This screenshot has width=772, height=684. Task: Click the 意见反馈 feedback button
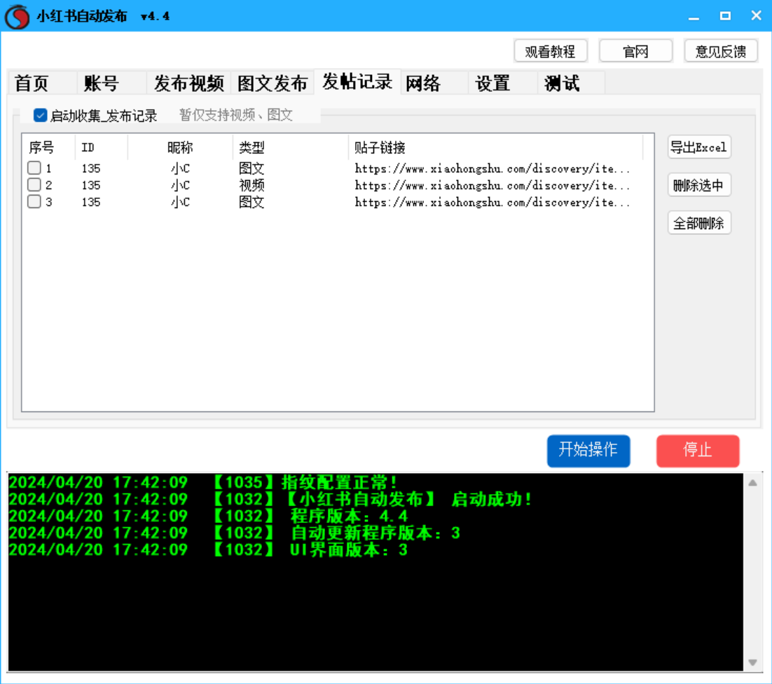(x=721, y=51)
